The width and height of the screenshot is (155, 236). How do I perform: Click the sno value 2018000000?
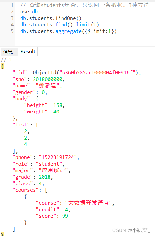(x=48, y=79)
